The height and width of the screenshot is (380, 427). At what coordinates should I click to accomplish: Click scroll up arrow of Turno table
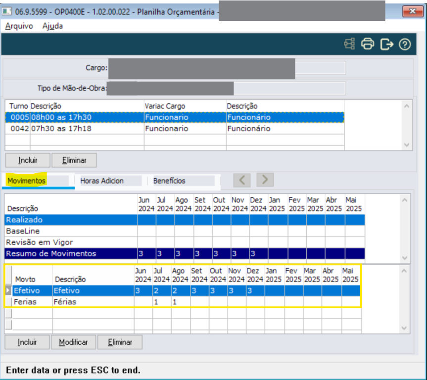pos(407,106)
